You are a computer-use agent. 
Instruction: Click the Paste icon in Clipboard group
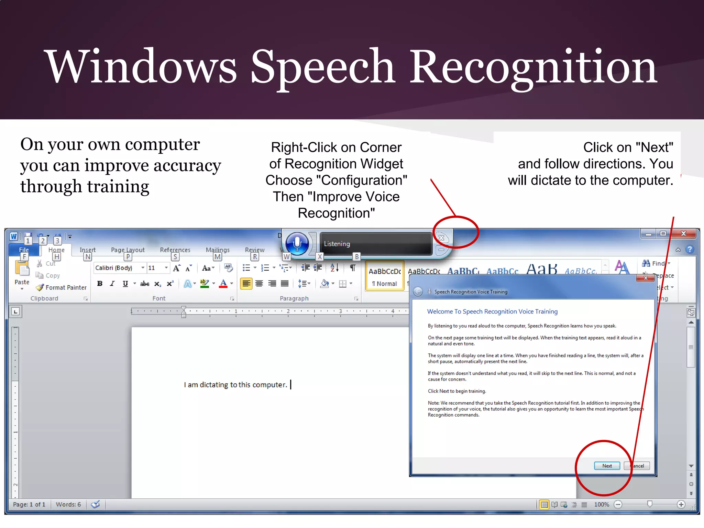22,268
